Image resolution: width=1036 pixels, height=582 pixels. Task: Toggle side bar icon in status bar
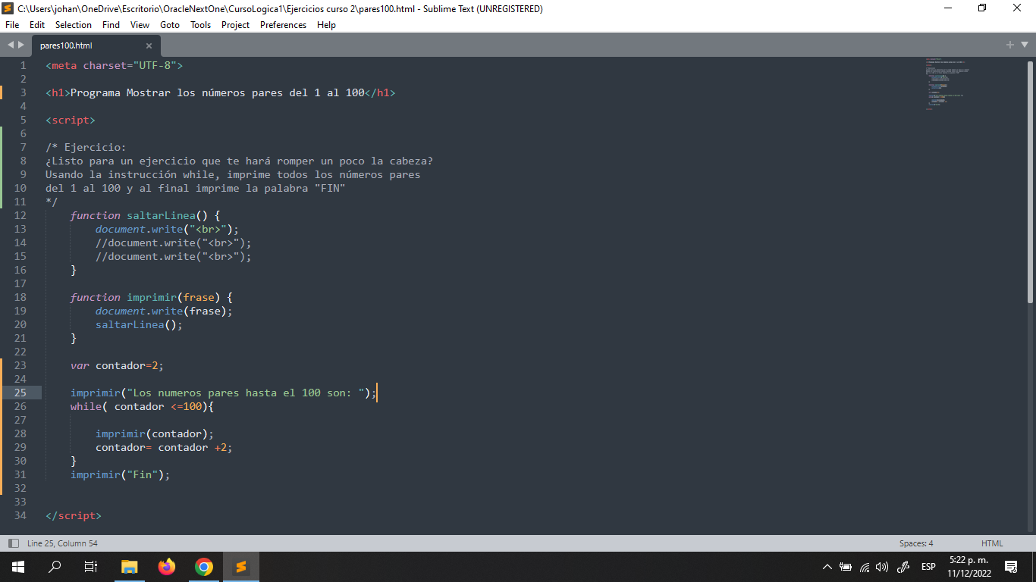pos(13,543)
